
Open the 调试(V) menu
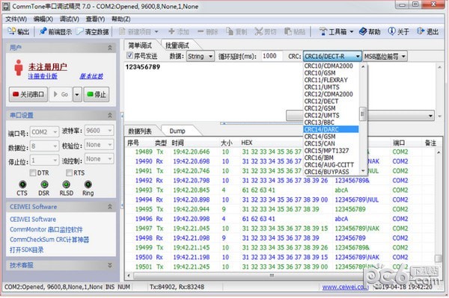70,19
